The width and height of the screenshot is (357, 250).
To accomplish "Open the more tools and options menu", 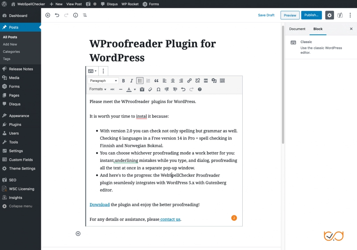I will [x=350, y=15].
